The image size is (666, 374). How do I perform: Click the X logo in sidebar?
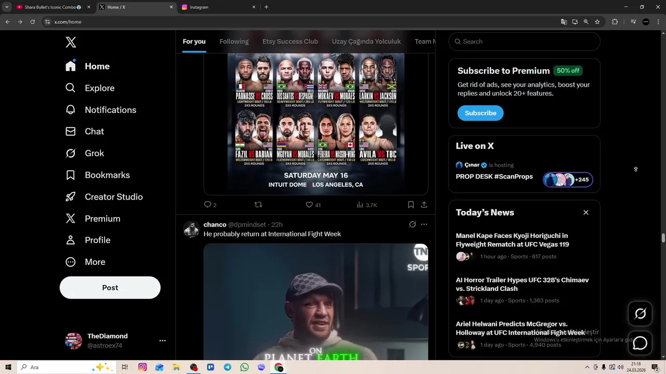[x=71, y=42]
